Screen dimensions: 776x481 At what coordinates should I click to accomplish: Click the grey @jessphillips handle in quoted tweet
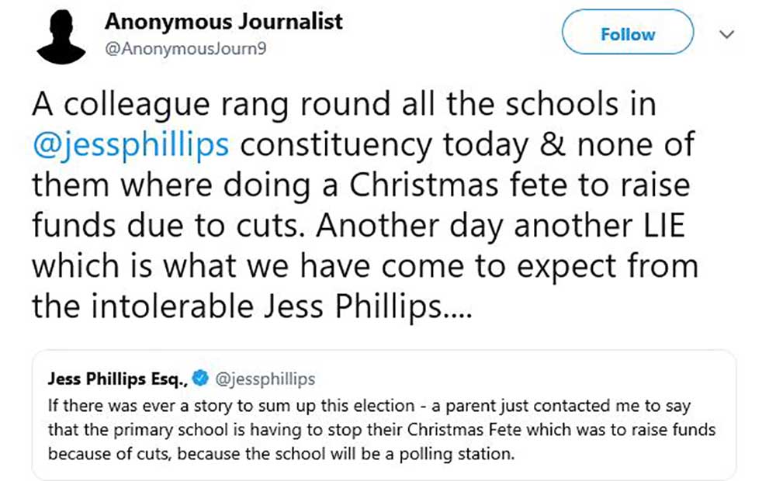265,379
